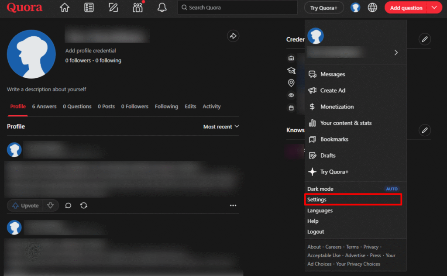Click the share profile arrow icon
This screenshot has width=447, height=276.
tap(233, 36)
